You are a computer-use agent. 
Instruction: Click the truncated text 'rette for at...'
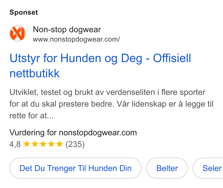coord(32,116)
